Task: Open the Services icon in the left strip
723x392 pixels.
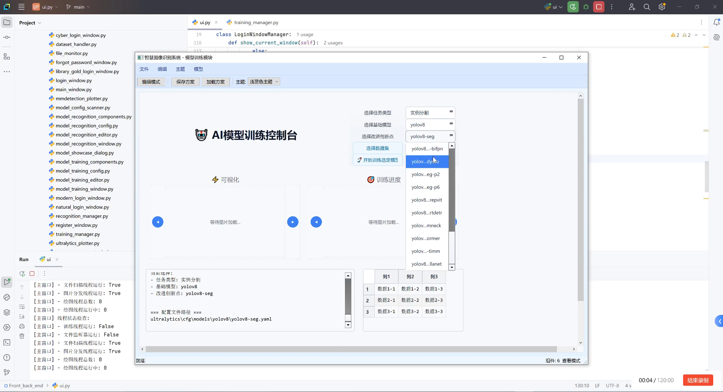Action: pos(7,327)
